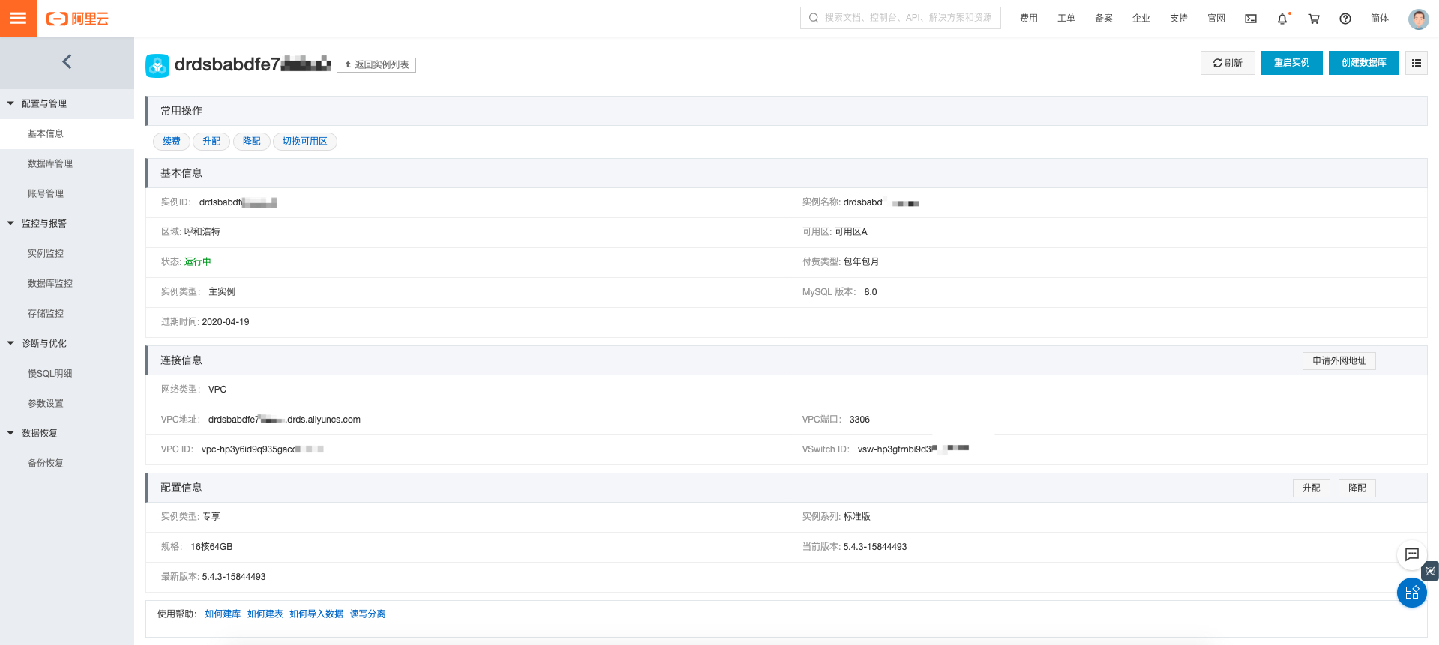Screen dimensions: 1439x645
Task: Click the 申请外网地址 button
Action: coord(1339,361)
